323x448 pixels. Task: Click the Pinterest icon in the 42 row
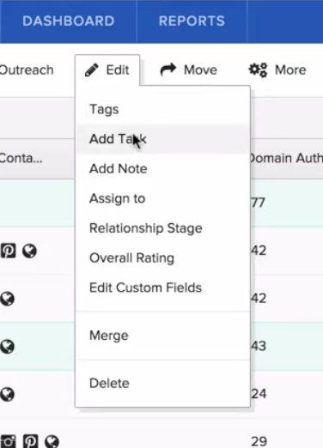(9, 251)
